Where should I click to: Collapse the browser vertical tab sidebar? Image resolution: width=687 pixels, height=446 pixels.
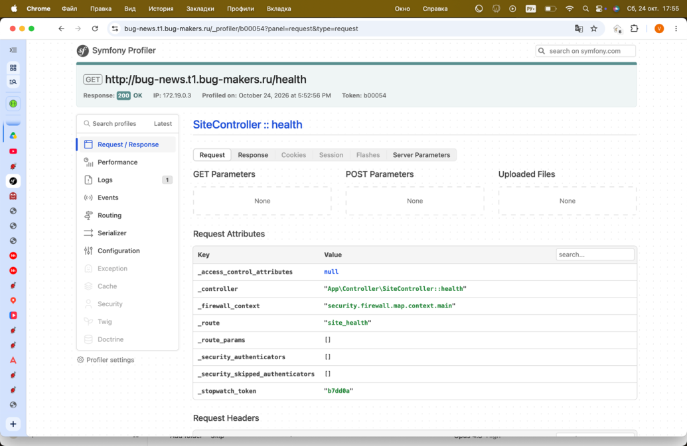pyautogui.click(x=13, y=50)
